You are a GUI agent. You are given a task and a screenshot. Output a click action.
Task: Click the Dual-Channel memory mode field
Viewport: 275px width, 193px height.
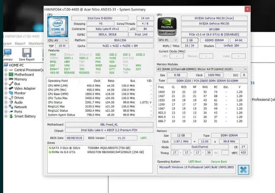200,147
